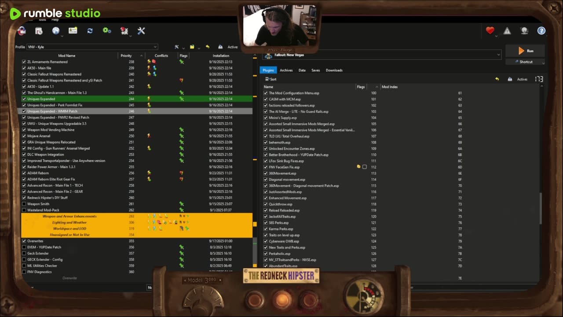Image resolution: width=563 pixels, height=317 pixels.
Task: Select the Uniques Expanded - WMIM Patch row
Action: coord(137,111)
